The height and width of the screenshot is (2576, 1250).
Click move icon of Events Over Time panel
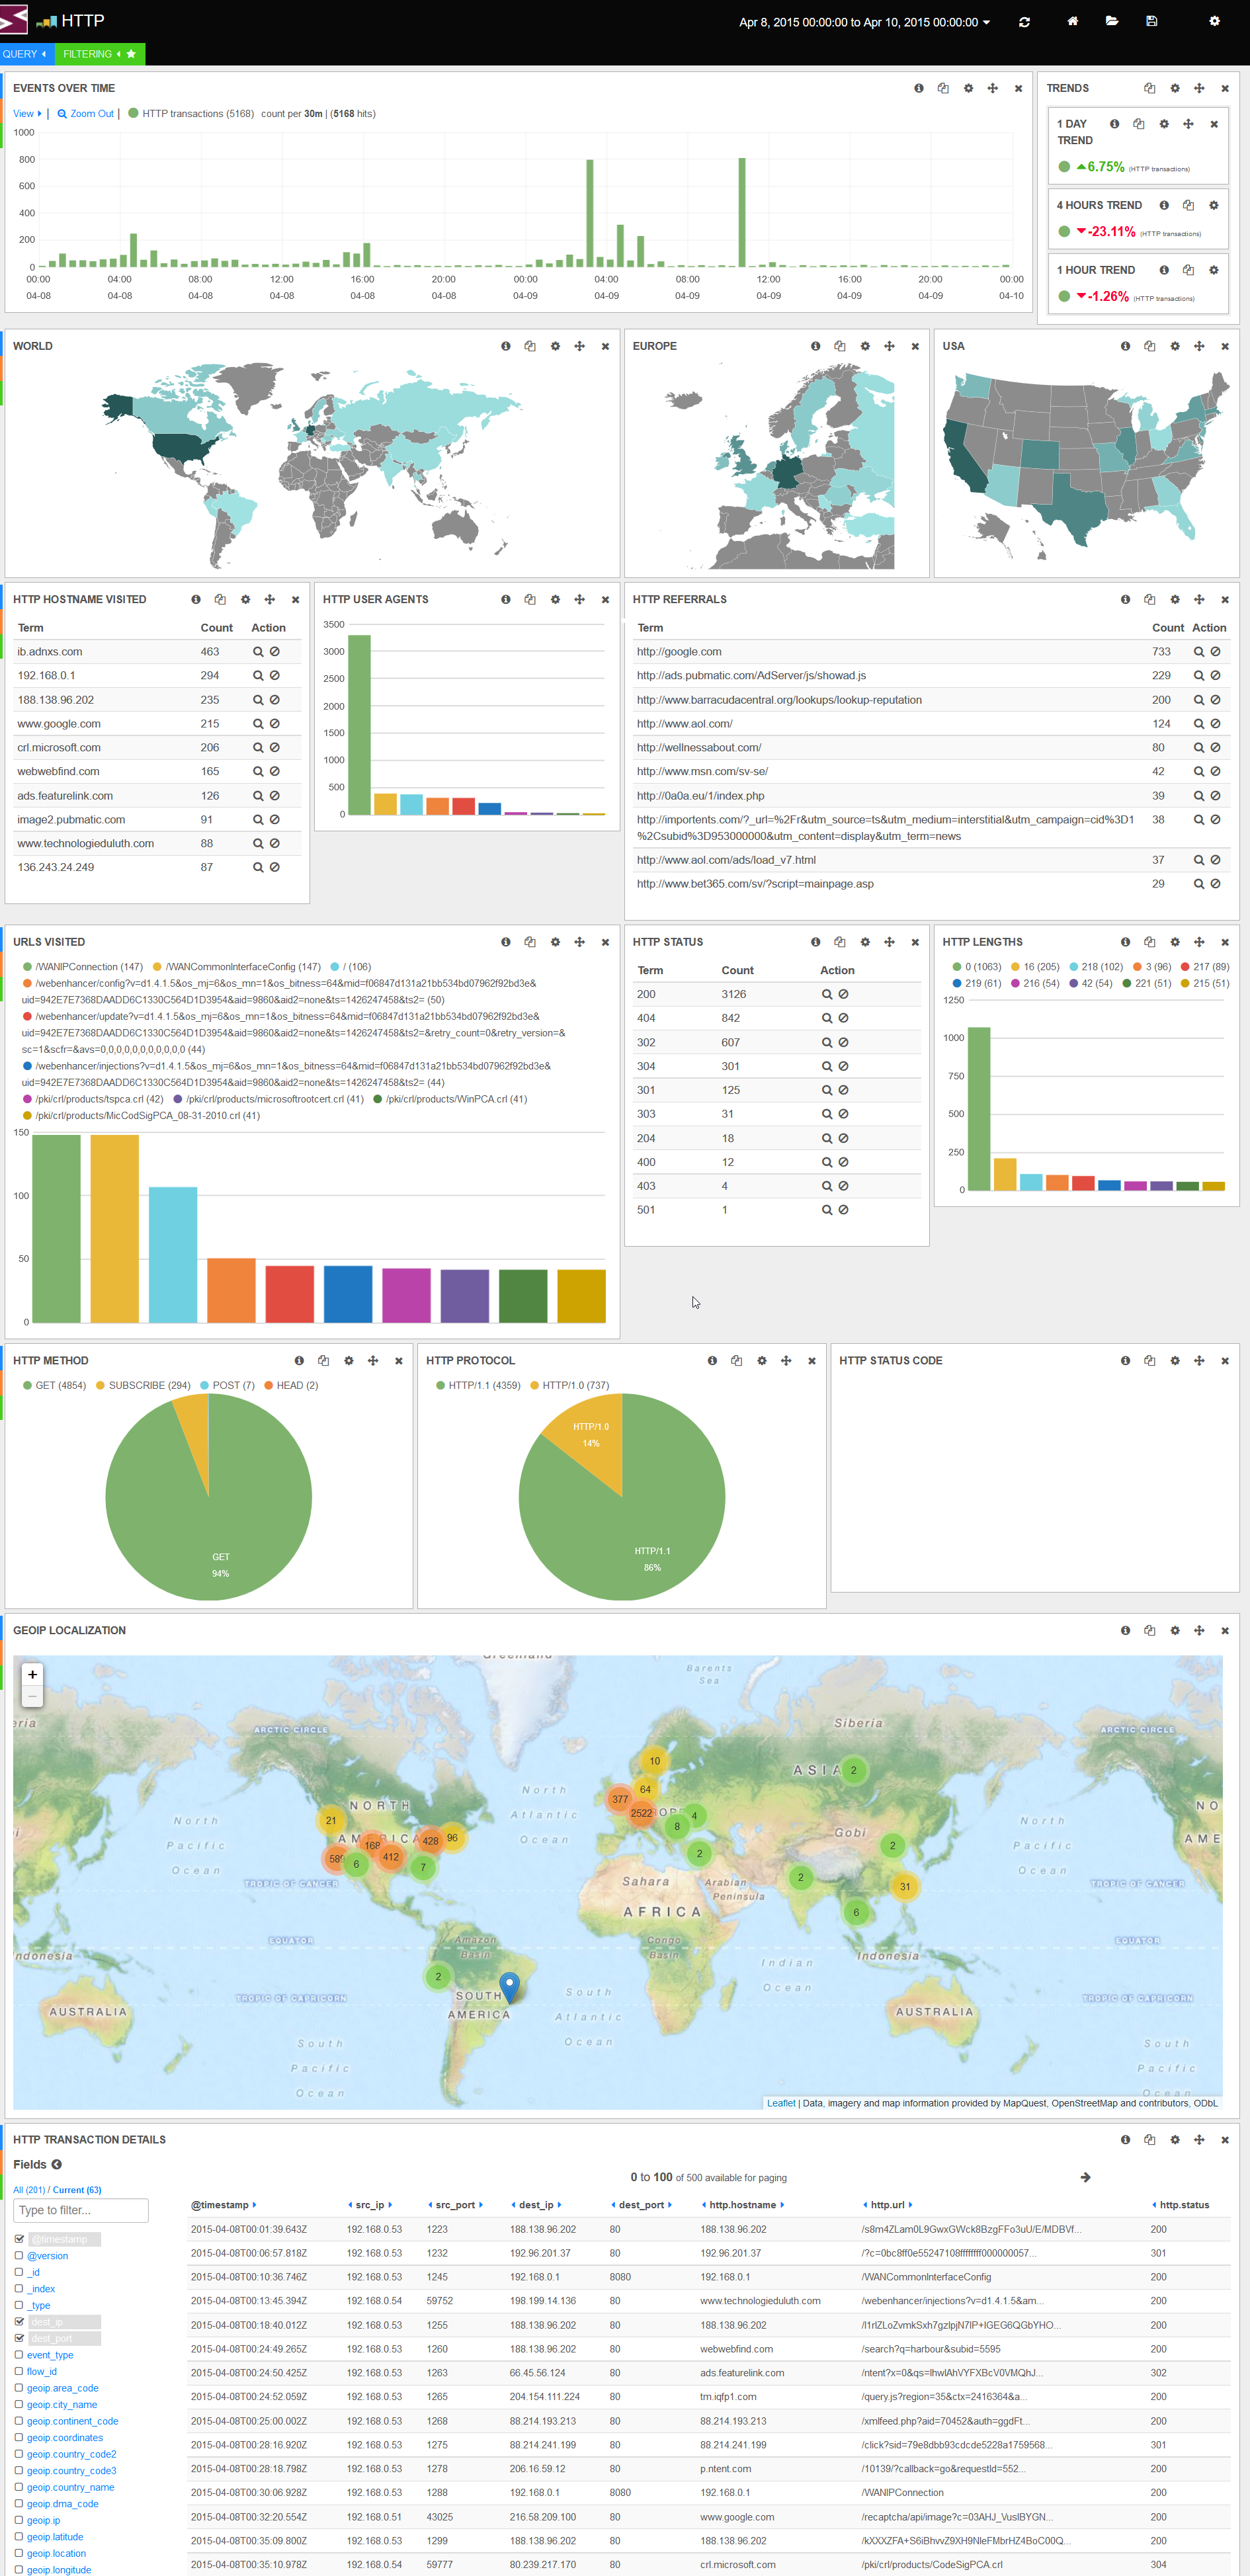tap(992, 88)
